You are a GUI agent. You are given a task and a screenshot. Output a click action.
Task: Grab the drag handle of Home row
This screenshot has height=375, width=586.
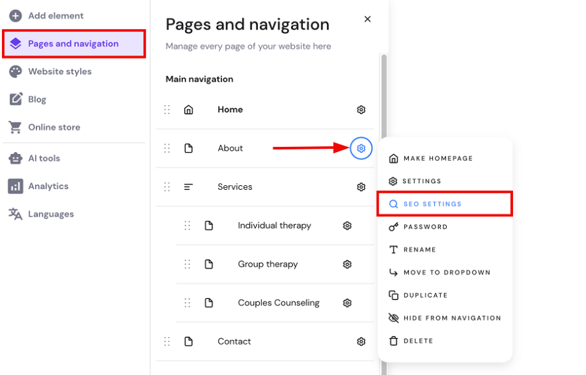(x=167, y=110)
